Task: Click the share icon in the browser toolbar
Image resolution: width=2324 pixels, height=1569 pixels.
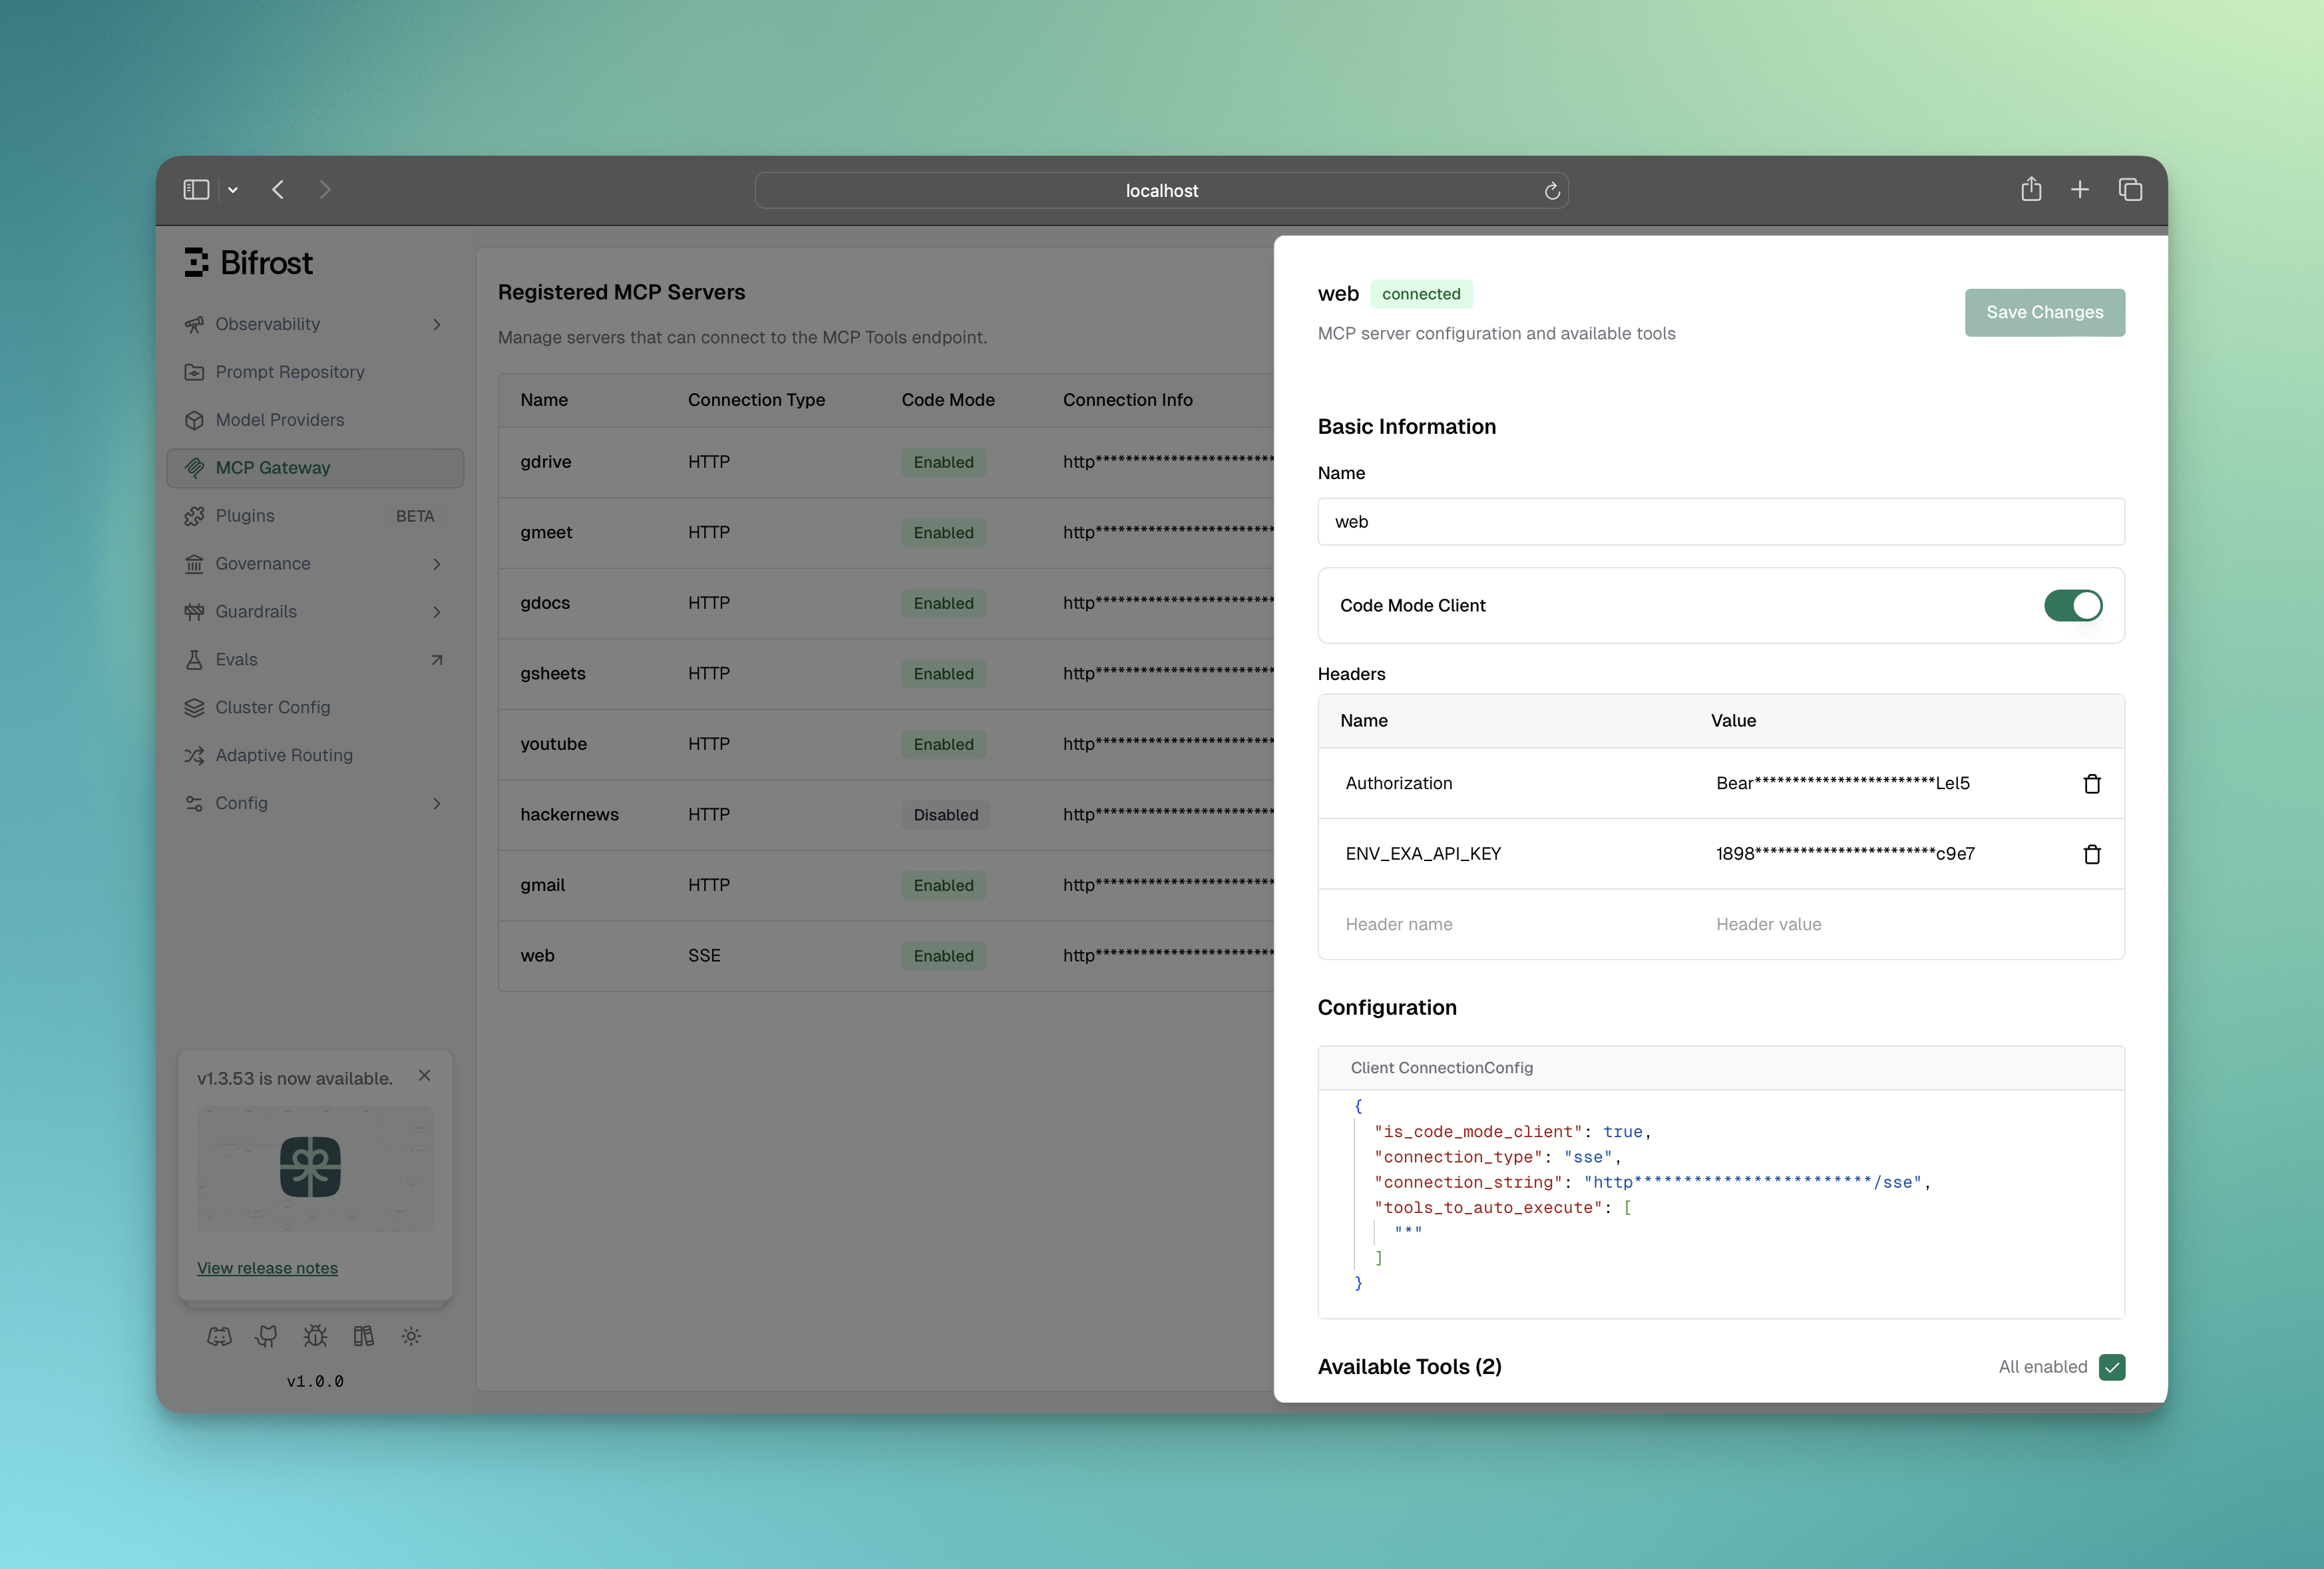Action: tap(2031, 189)
